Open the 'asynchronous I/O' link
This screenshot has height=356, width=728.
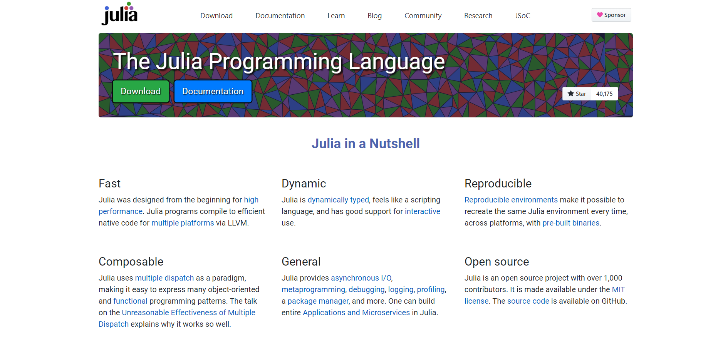[361, 278]
